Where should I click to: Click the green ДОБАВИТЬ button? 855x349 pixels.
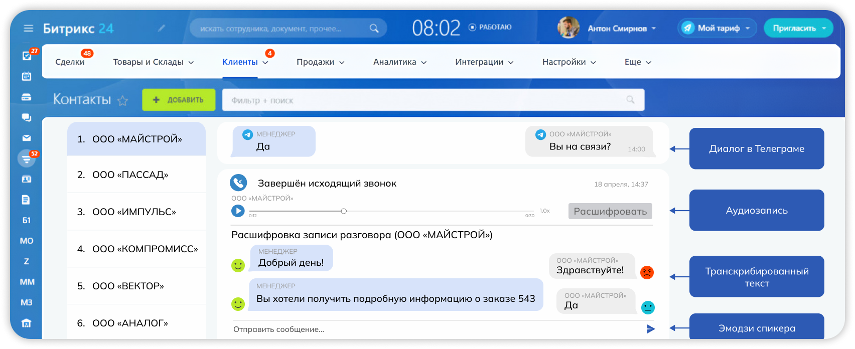(179, 100)
